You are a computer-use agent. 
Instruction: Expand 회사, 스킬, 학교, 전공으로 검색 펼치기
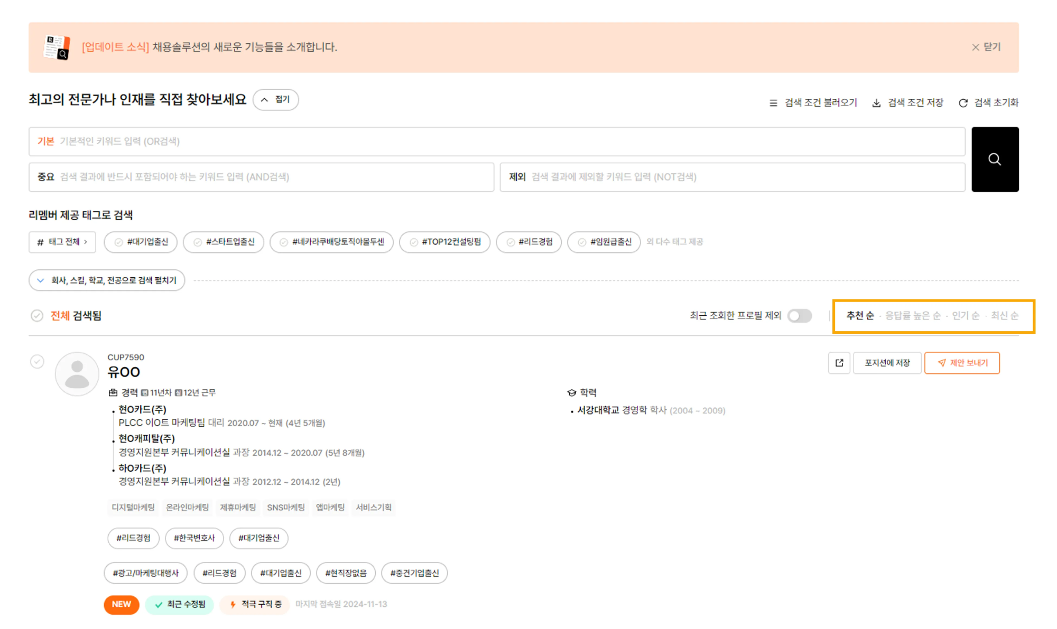point(107,280)
